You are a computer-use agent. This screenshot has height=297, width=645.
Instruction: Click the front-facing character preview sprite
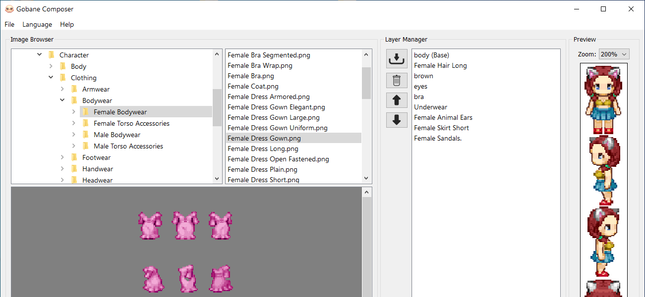pos(604,99)
